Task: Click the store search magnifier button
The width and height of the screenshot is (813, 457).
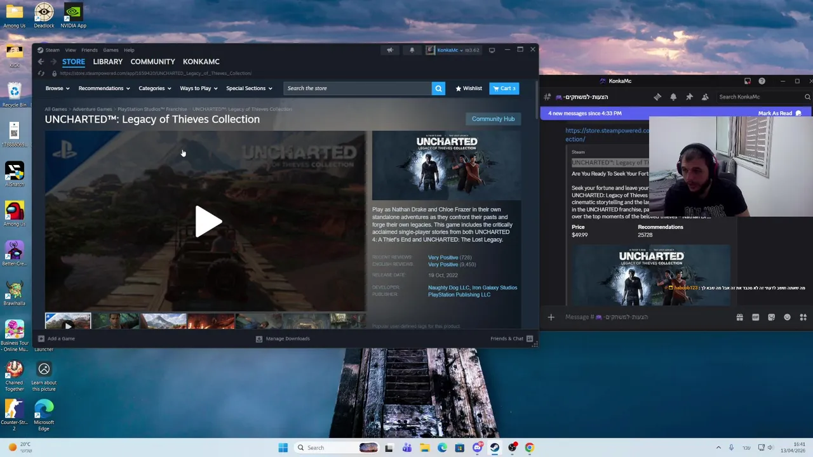Action: (438, 88)
